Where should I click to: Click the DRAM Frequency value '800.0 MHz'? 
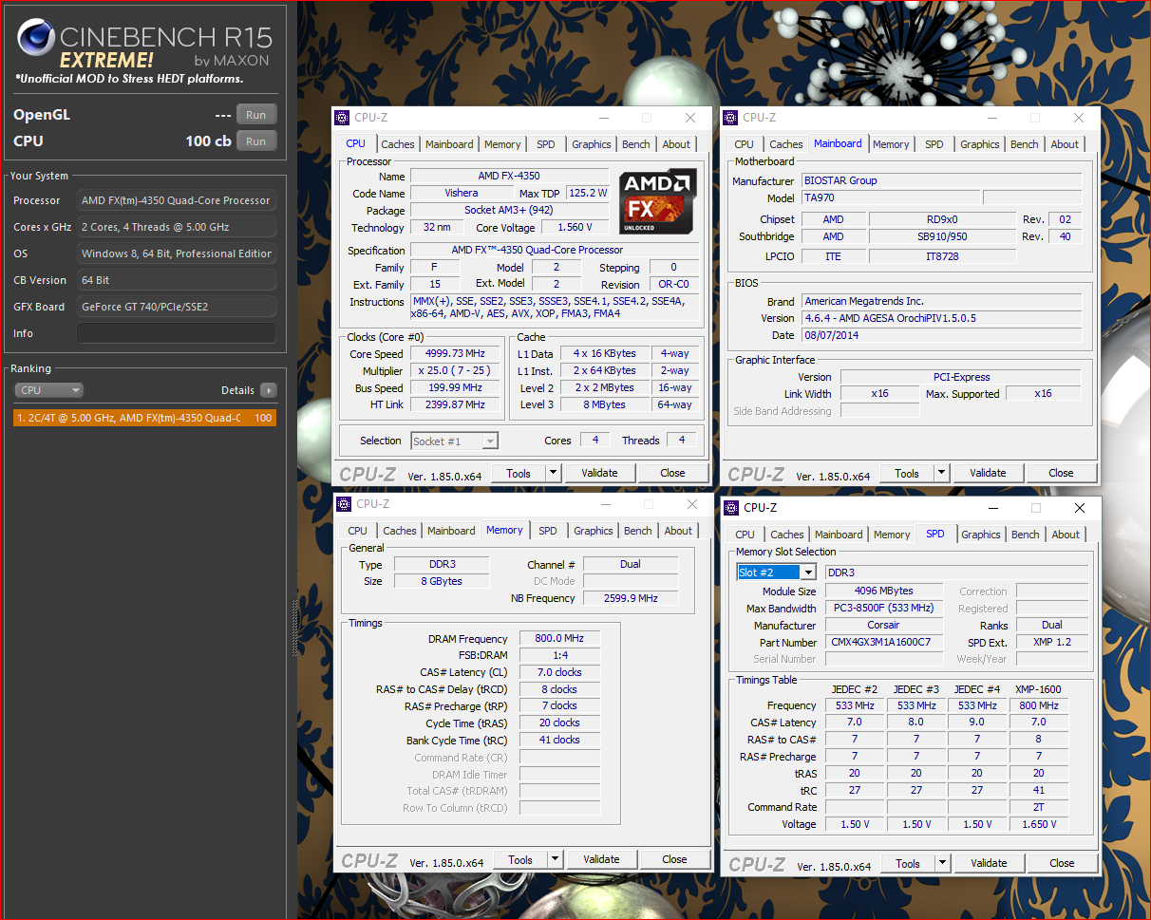click(x=559, y=639)
